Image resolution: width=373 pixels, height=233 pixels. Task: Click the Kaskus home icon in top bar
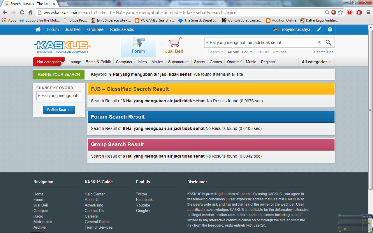click(38, 29)
